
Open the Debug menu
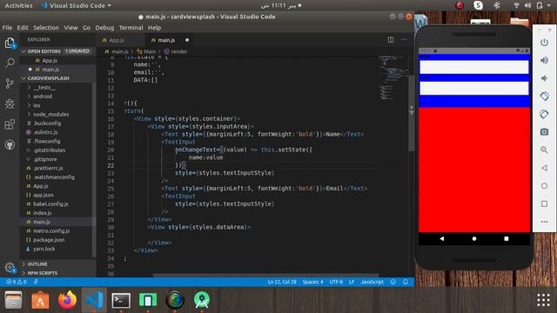(x=104, y=28)
